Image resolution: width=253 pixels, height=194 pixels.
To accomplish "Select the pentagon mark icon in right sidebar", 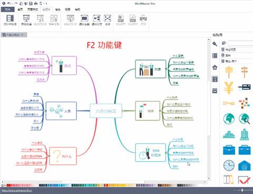I will click(215, 67).
